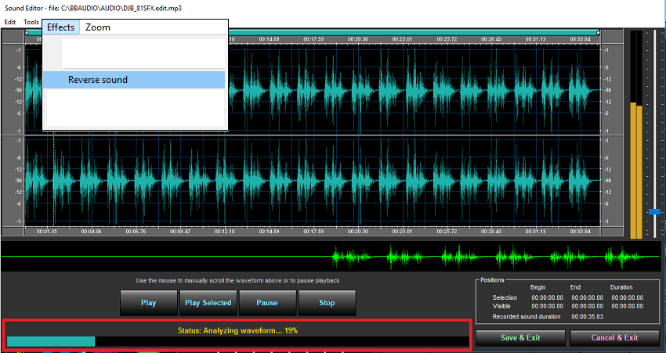Viewport: 666px width, 353px height.
Task: Click the green overview waveform strip
Action: [x=332, y=256]
